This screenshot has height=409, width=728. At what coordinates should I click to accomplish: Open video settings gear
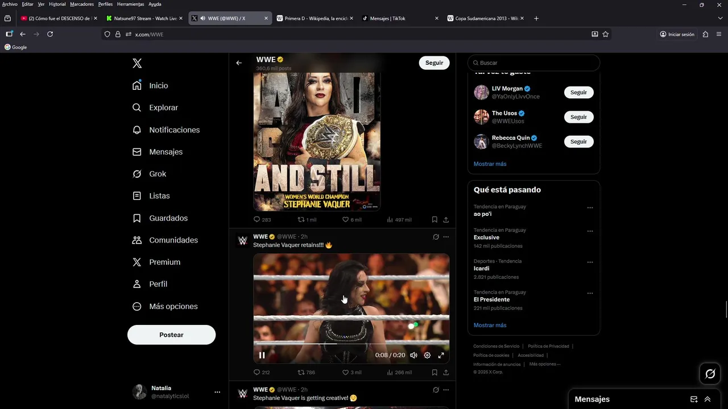[x=427, y=355]
